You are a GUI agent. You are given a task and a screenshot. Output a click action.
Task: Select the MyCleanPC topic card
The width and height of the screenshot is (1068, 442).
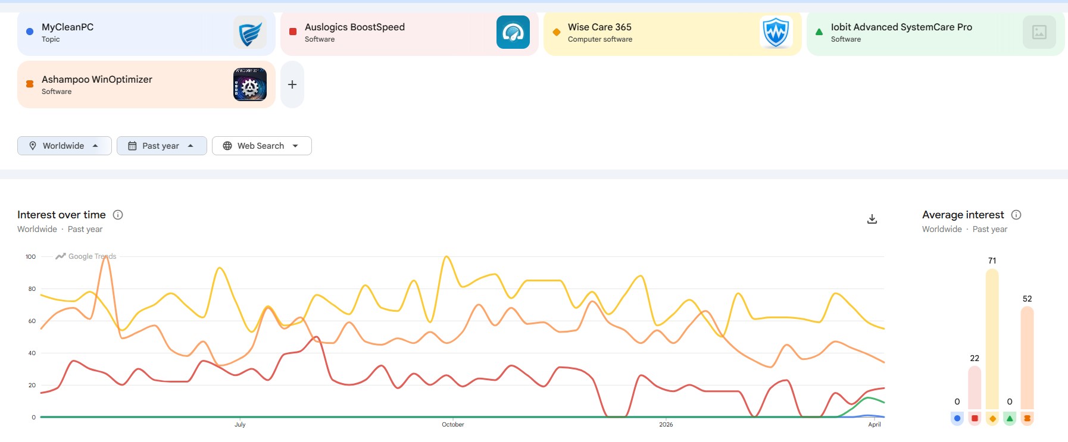click(146, 32)
